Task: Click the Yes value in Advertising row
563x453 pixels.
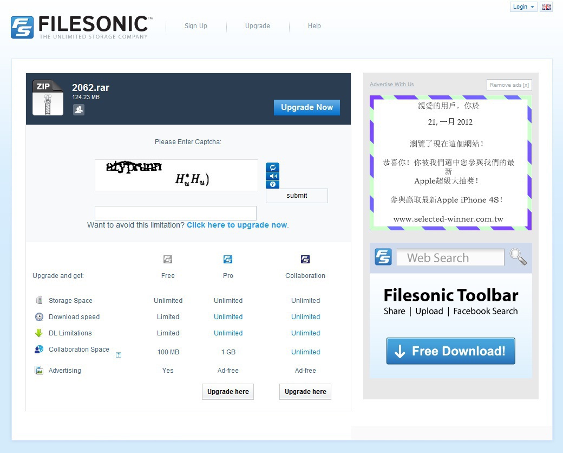Action: [x=168, y=370]
